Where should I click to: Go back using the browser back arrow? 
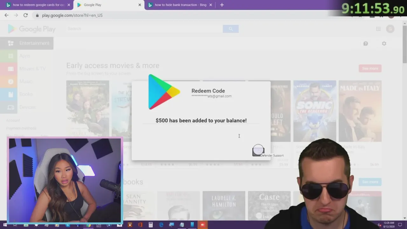pos(6,15)
